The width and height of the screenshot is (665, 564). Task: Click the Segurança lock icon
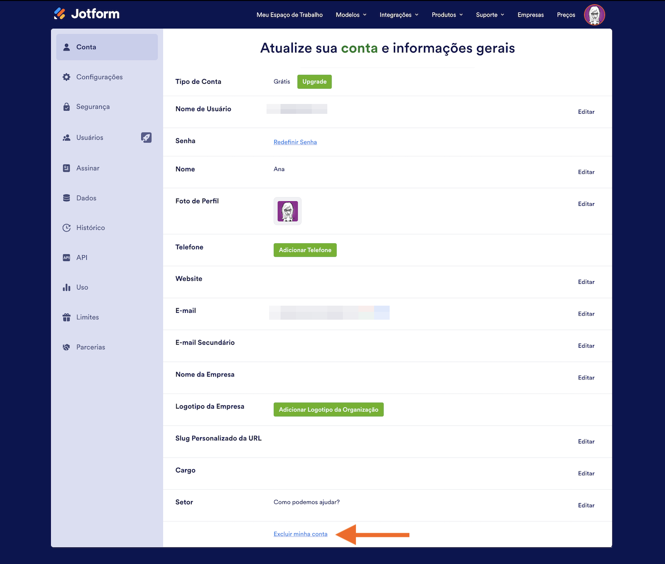tap(66, 107)
